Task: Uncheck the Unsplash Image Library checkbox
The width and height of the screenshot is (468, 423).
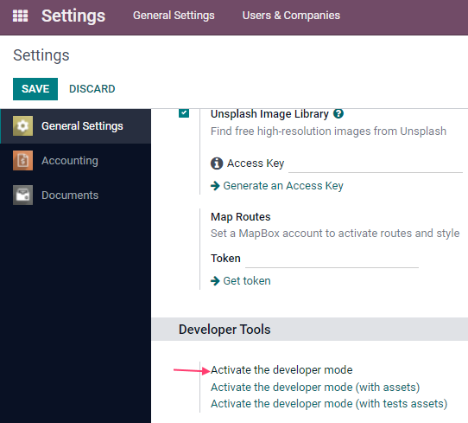Action: click(x=184, y=113)
